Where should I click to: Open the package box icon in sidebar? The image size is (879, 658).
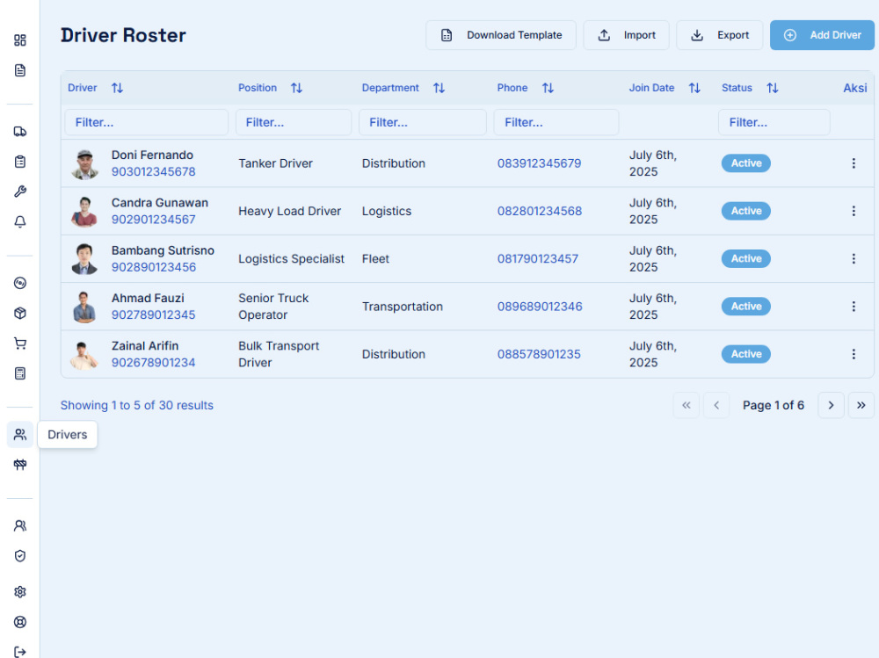[19, 314]
